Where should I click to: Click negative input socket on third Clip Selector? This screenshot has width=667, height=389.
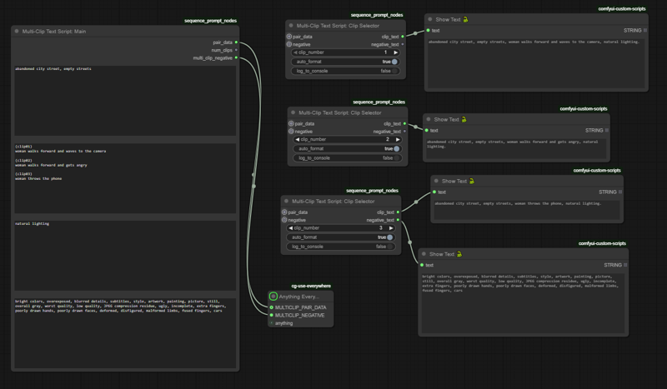(x=284, y=220)
